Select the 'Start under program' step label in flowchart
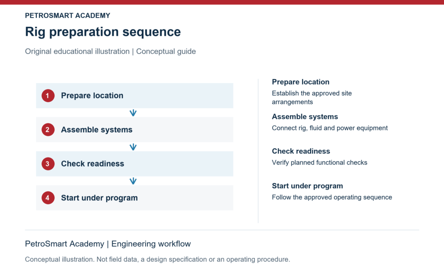The width and height of the screenshot is (444, 277). (x=99, y=198)
